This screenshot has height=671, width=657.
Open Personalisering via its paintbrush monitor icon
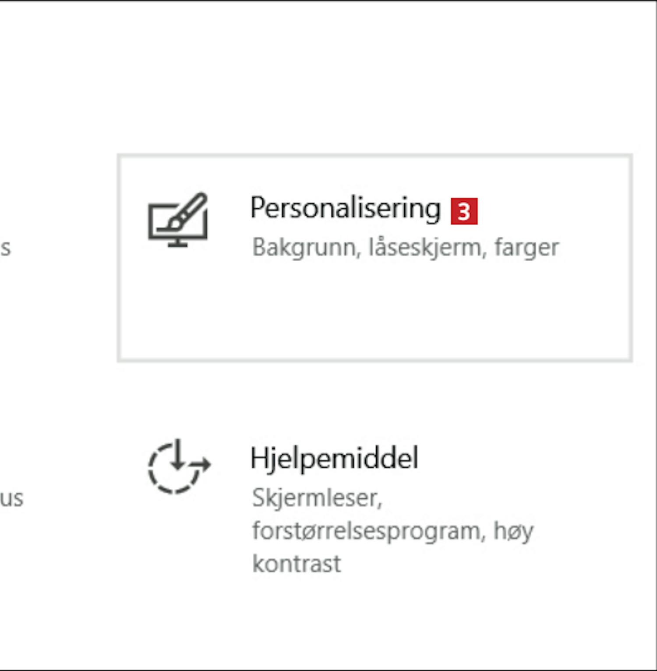tap(178, 219)
